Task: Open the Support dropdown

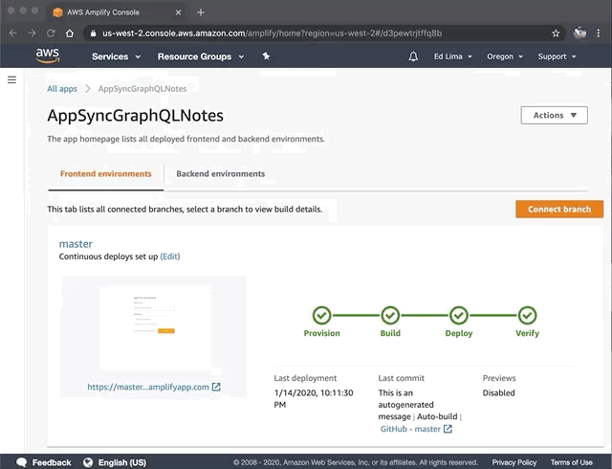Action: tap(557, 56)
